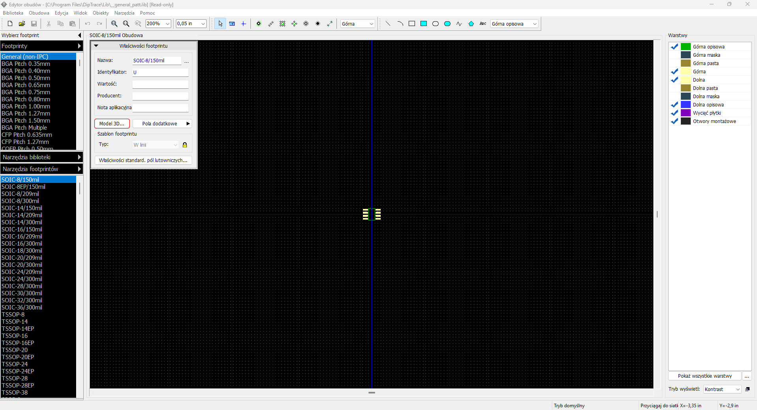Click the zoom out magnifier

click(126, 24)
